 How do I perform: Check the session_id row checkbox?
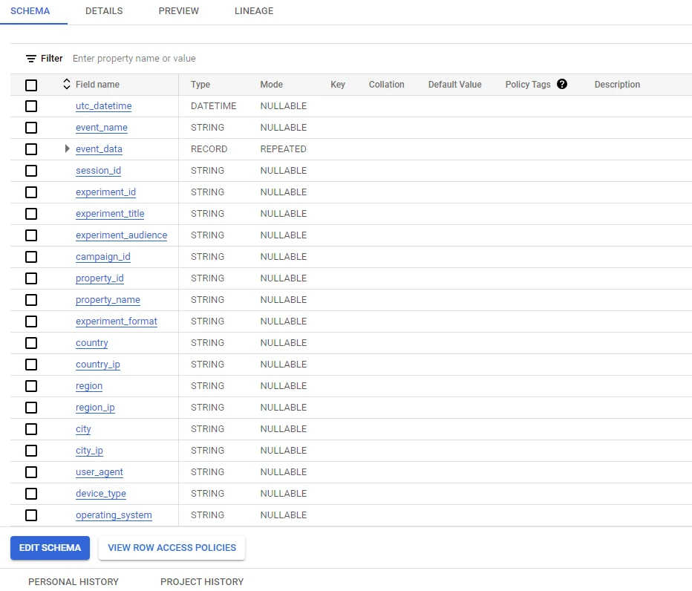click(x=31, y=170)
